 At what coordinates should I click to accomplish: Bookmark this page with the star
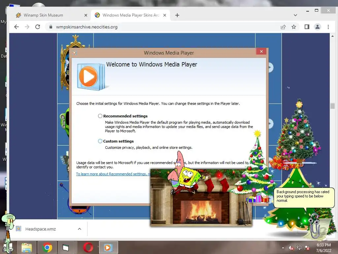[293, 27]
